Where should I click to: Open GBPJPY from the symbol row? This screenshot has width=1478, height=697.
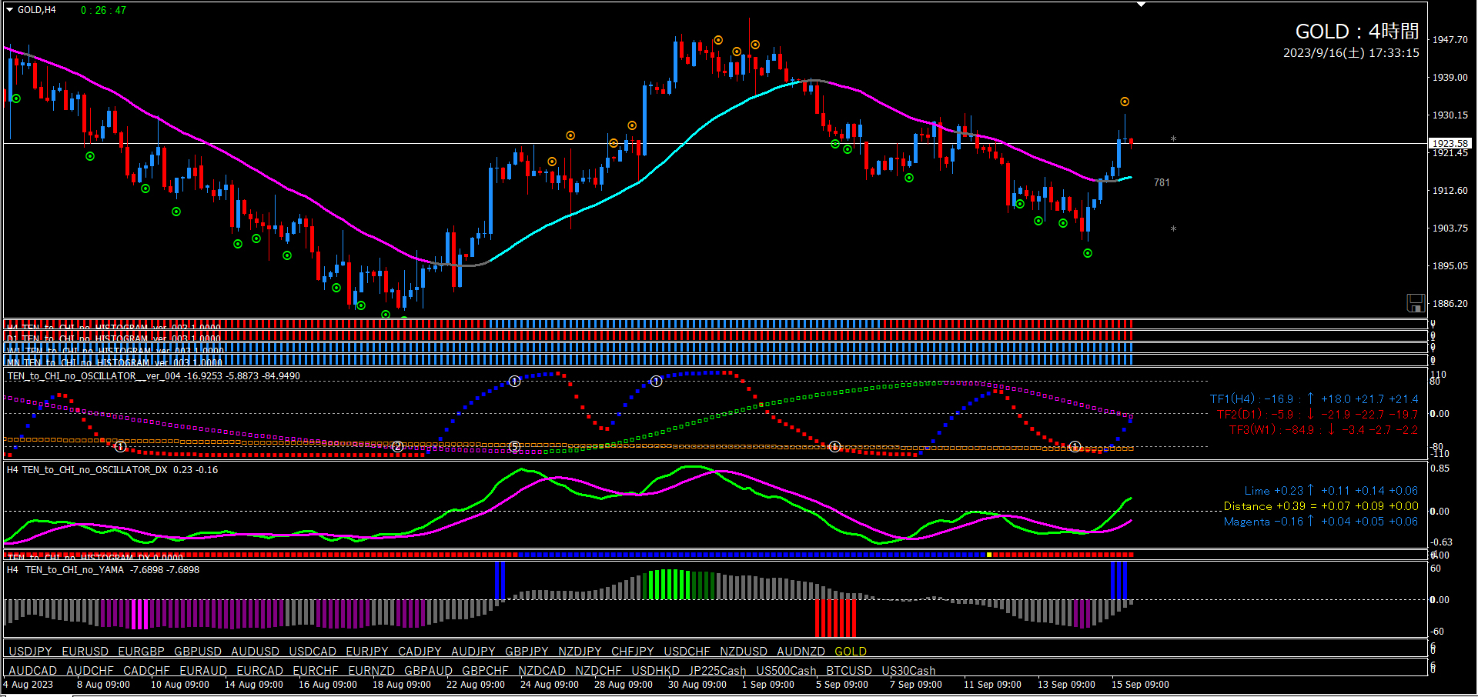point(527,652)
